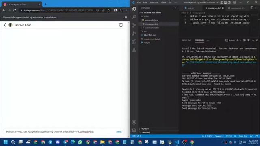
Task: Close the terminal panel with X
Action: point(257,40)
